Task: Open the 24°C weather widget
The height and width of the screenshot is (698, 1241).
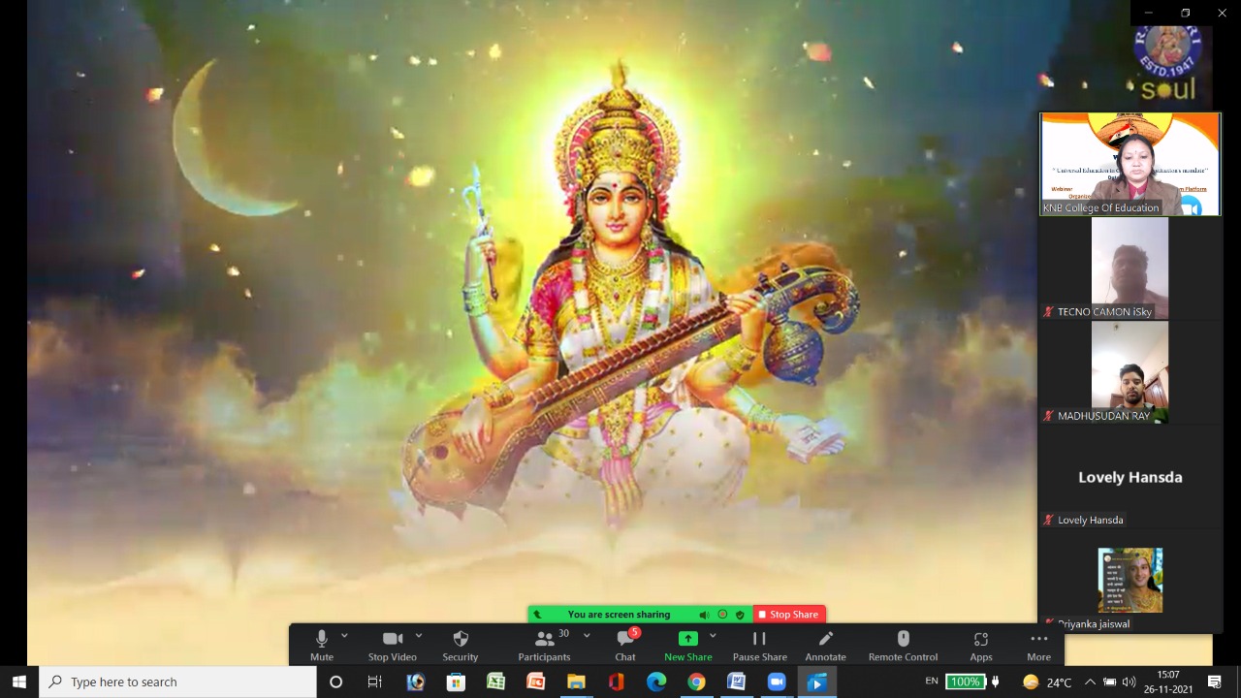Action: pyautogui.click(x=1046, y=682)
